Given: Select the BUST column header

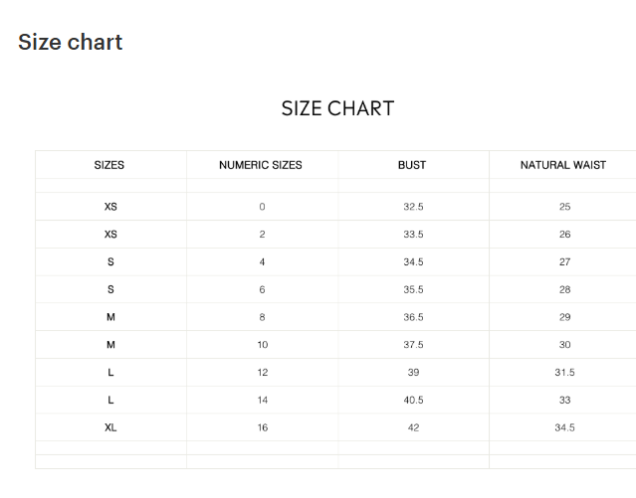Looking at the screenshot, I should (412, 165).
